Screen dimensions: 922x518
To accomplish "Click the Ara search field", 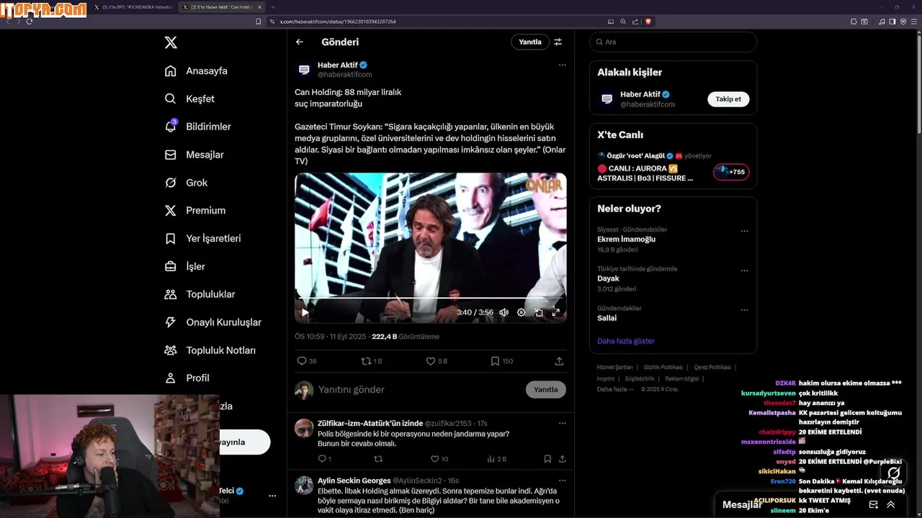I will click(673, 42).
